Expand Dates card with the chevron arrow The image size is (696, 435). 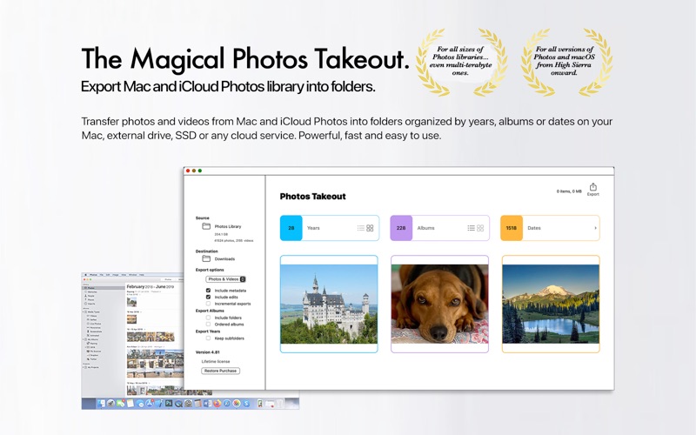(595, 228)
